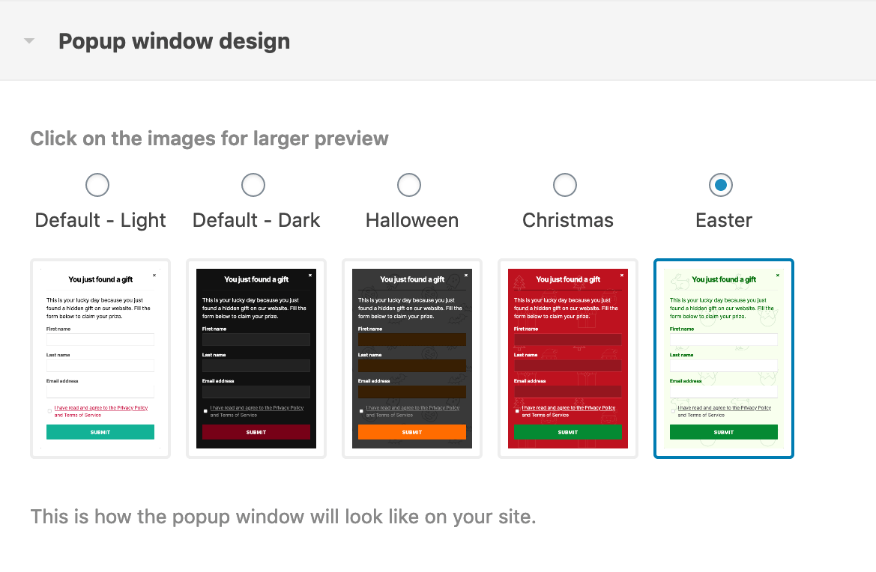Enlarge the Christmas popup preview image

[568, 359]
